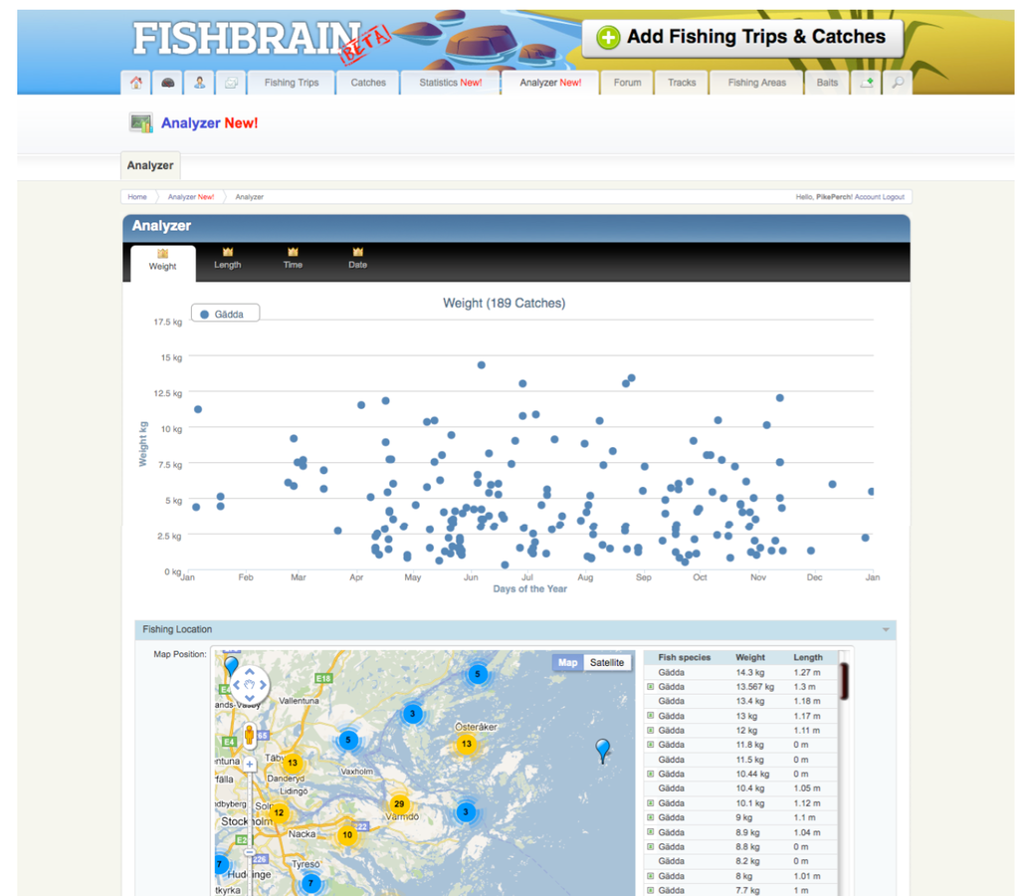Screen dimensions: 1020x896
Task: Open the blue 3 cluster east of Värmdö
Action: pyautogui.click(x=466, y=811)
